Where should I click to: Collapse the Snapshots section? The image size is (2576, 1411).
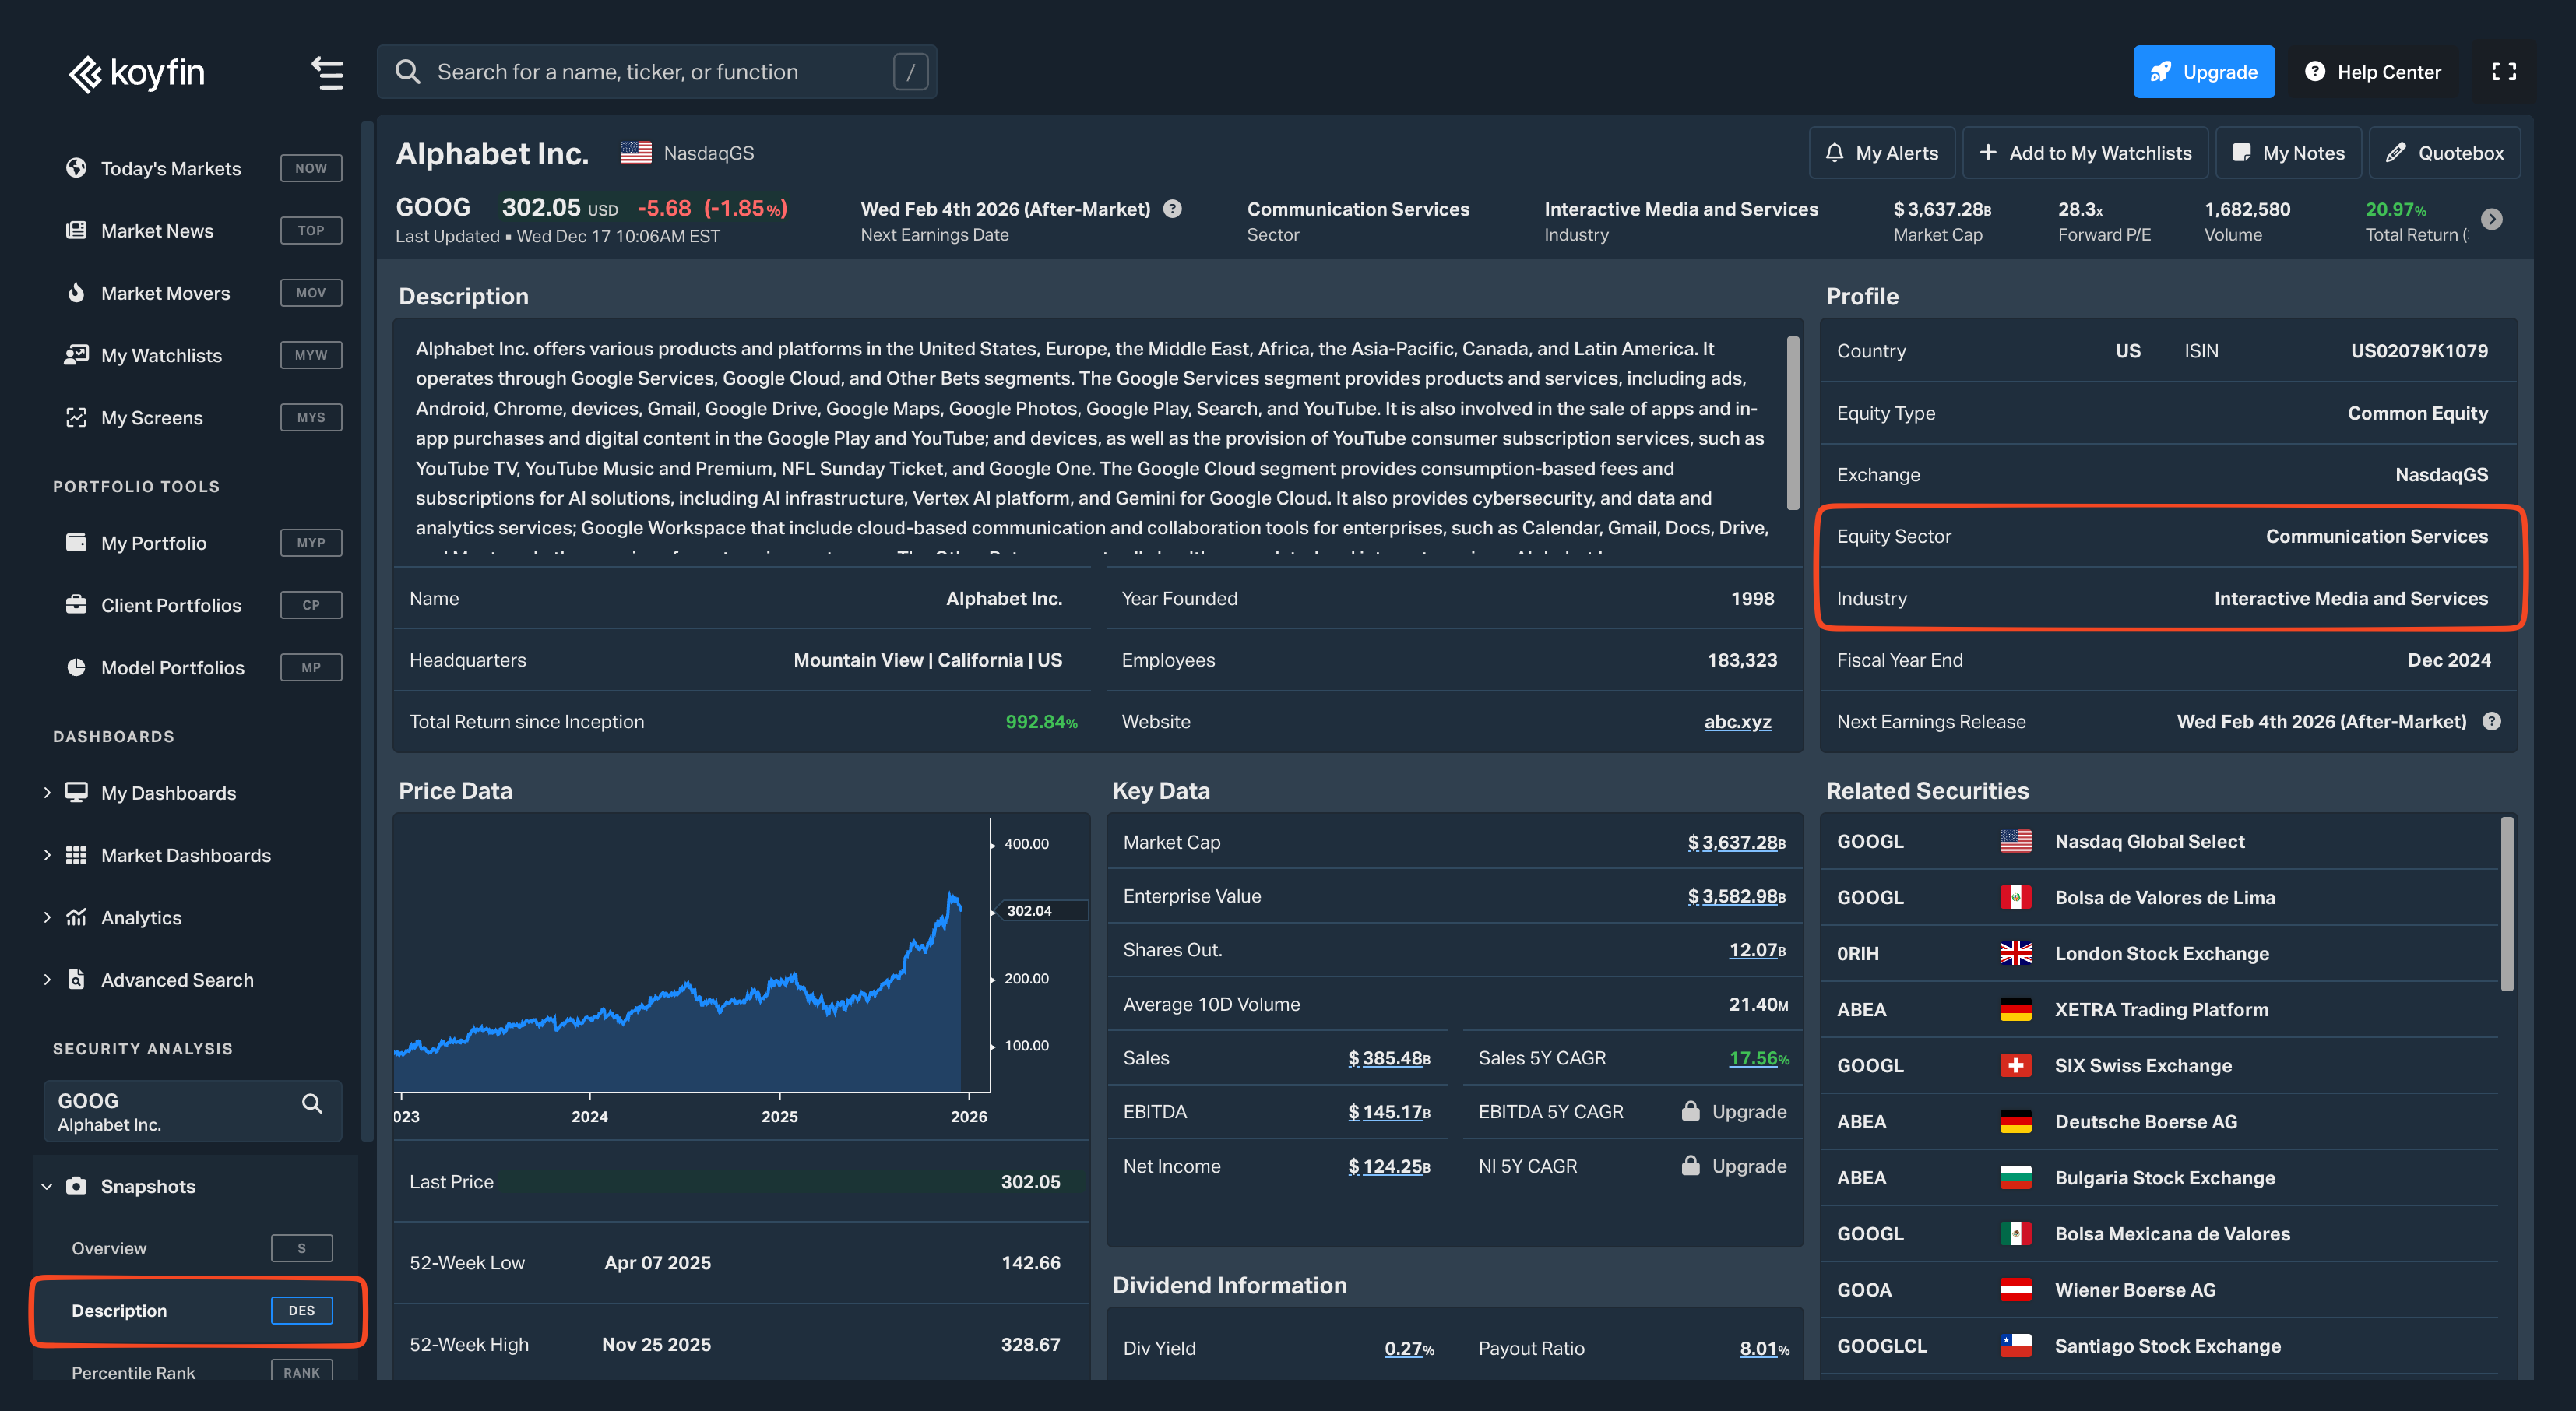pos(47,1187)
